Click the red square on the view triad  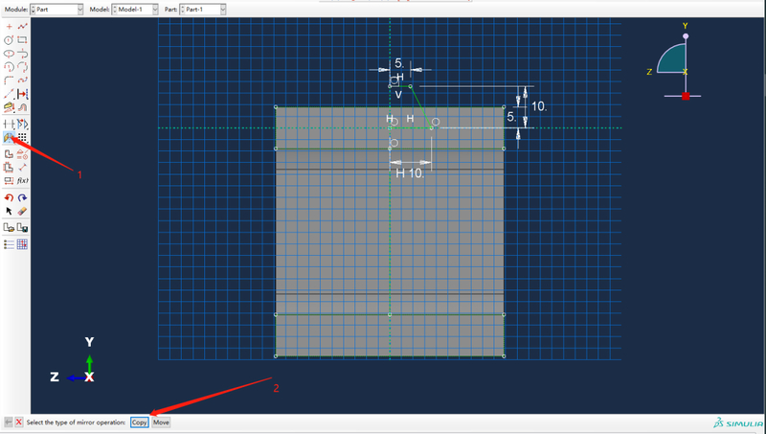pos(686,96)
